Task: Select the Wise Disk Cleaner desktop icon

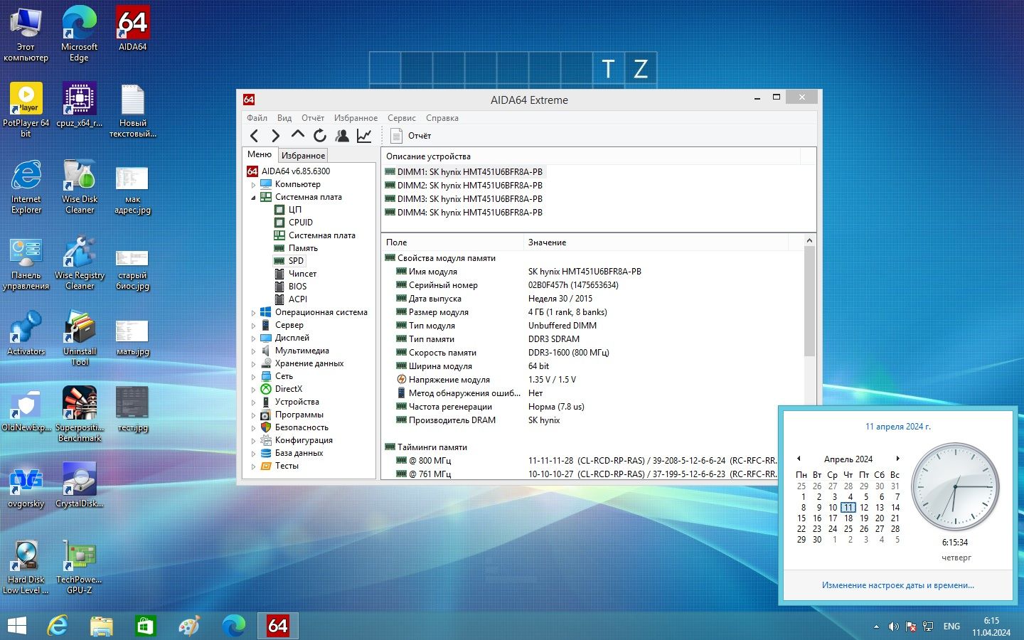Action: [x=79, y=186]
